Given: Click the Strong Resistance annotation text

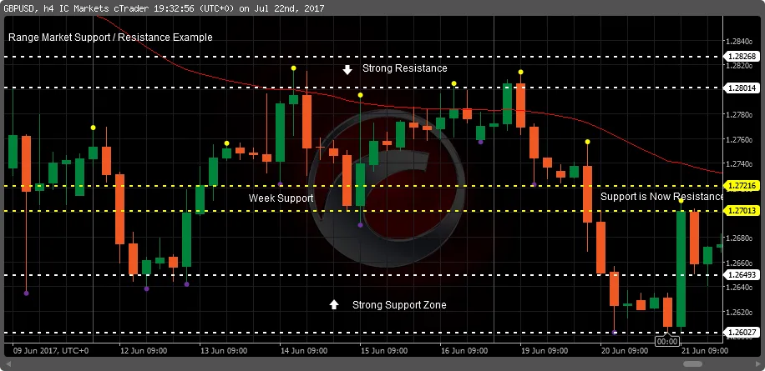Looking at the screenshot, I should click(404, 68).
